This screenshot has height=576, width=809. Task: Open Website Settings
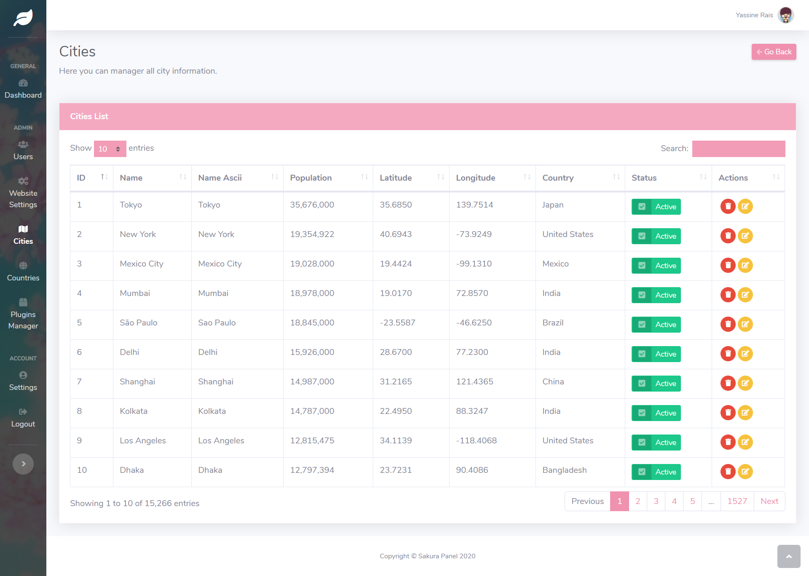coord(23,193)
